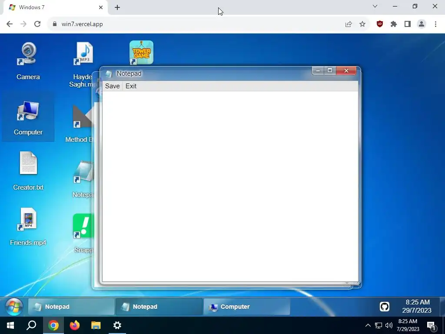This screenshot has width=445, height=334.
Task: Click the Windows 10 Start button
Action: pos(10,325)
